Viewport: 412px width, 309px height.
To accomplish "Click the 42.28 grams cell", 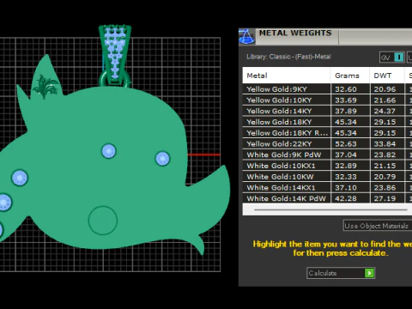I will click(x=350, y=198).
